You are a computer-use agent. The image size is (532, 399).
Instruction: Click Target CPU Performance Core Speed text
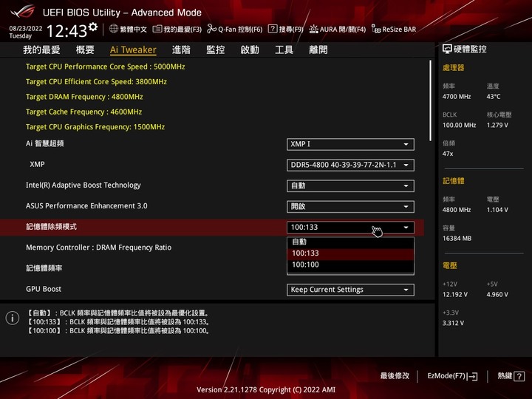105,66
